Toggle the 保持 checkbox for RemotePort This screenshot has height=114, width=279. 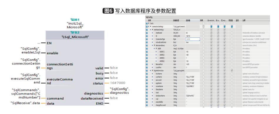[x=203, y=64]
